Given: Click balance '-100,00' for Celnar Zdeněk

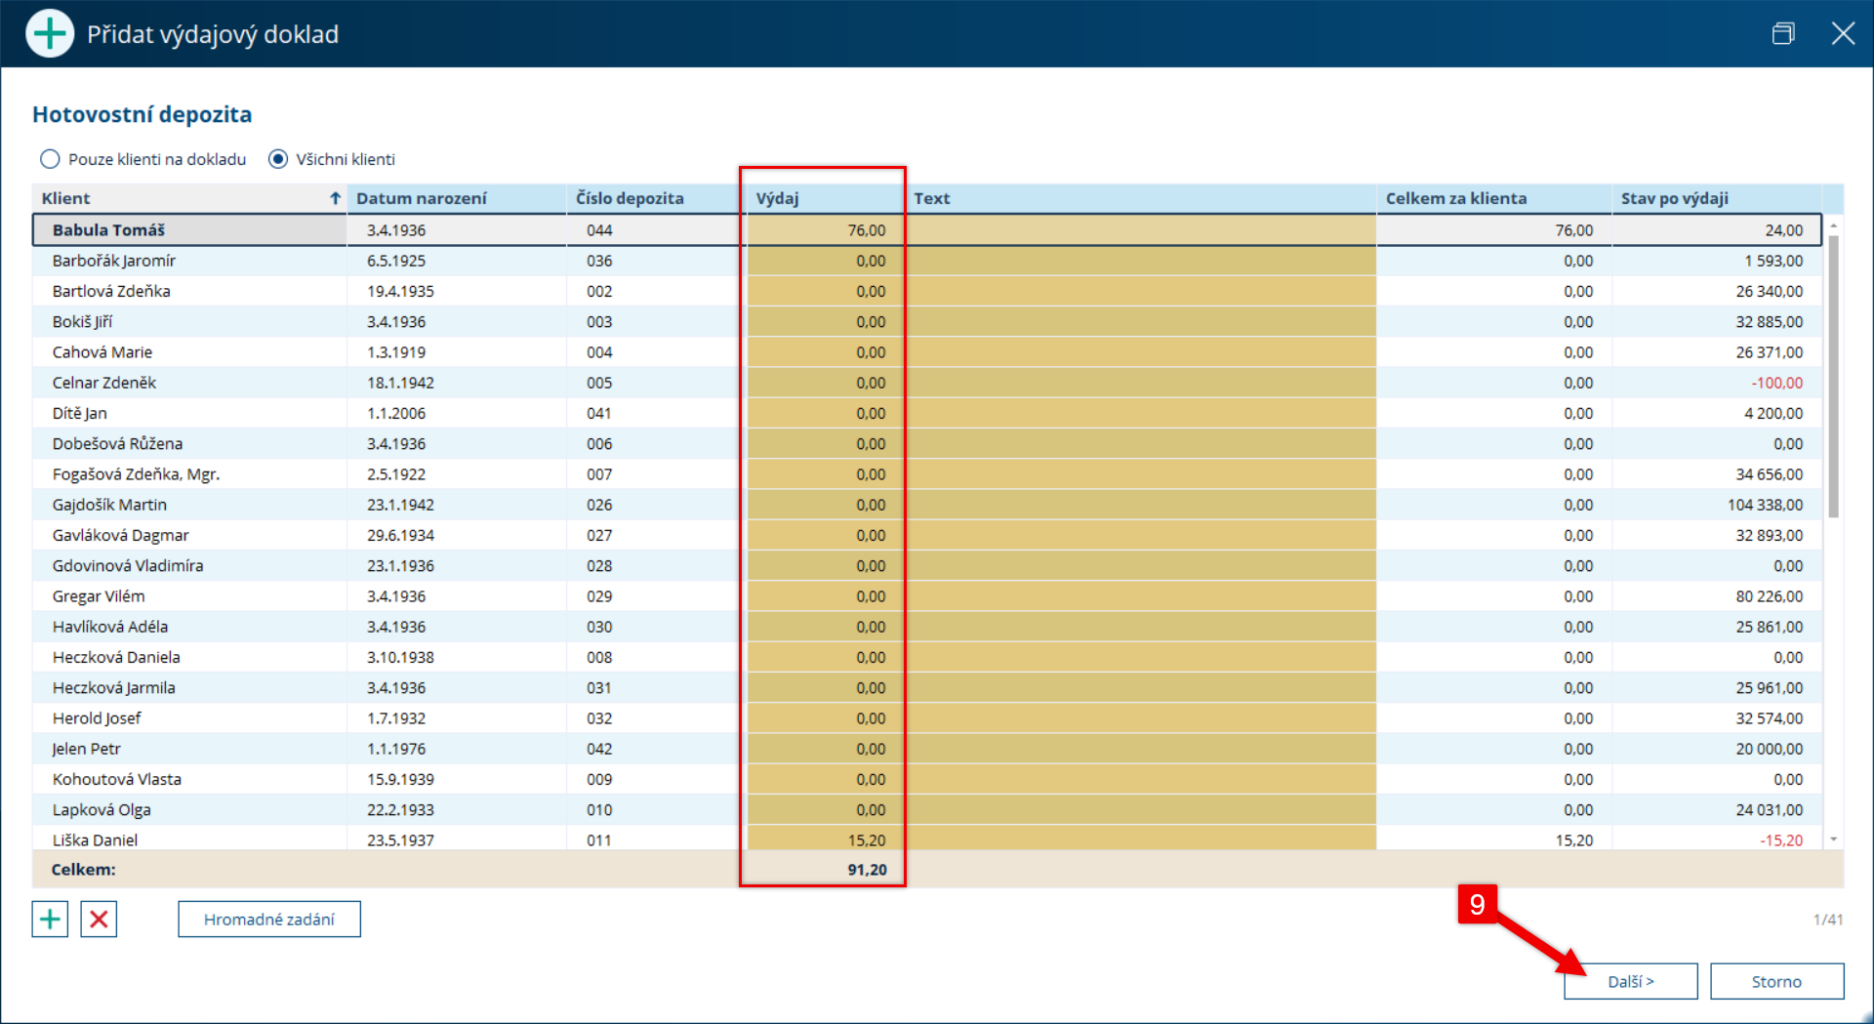Looking at the screenshot, I should tap(1777, 383).
